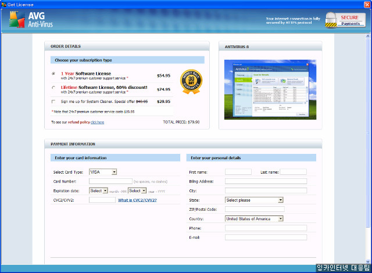The image size is (372, 273).
Task: Click the Phone input field
Action: [x=266, y=228]
